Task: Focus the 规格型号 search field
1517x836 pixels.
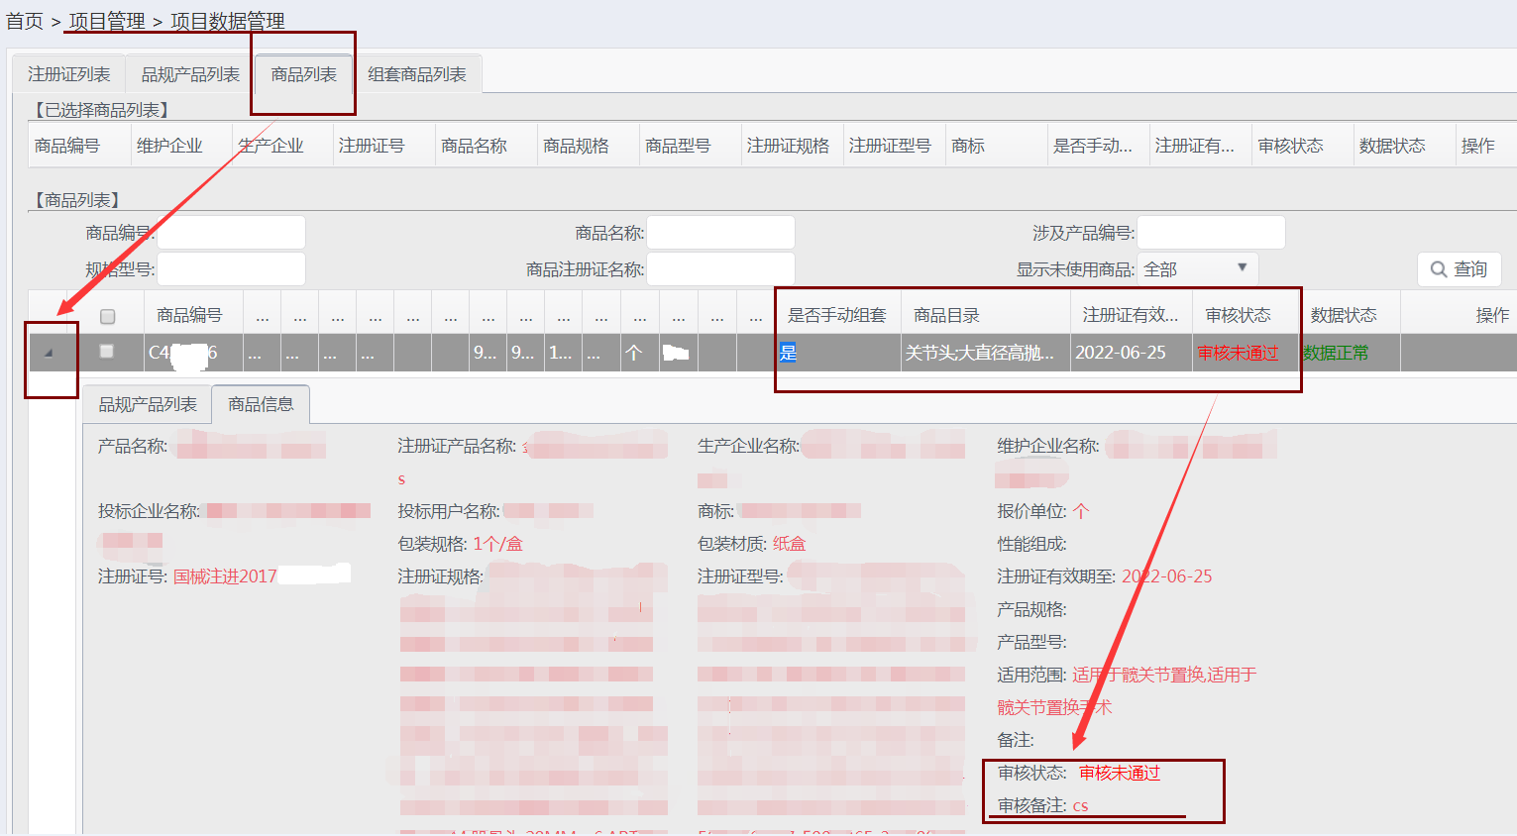Action: coord(231,269)
